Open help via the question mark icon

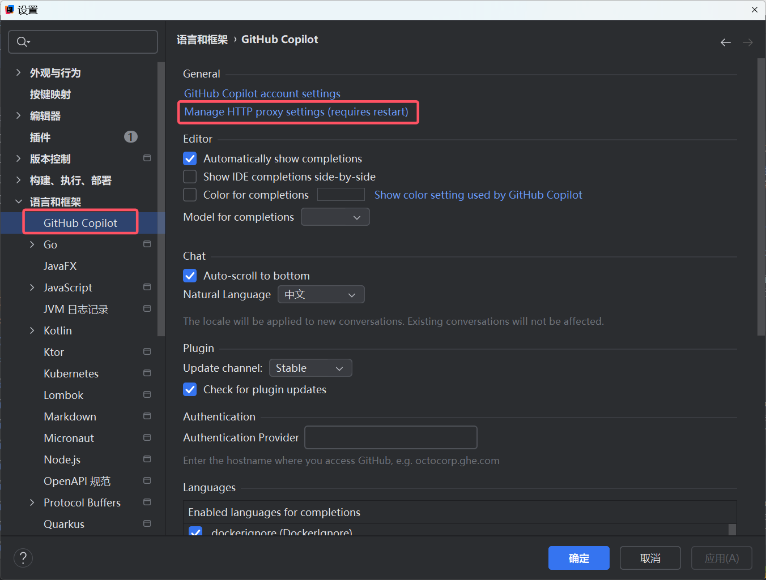(23, 558)
